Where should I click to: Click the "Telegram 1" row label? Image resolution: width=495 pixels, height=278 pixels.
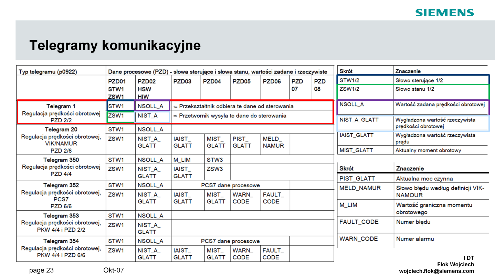[x=61, y=106]
